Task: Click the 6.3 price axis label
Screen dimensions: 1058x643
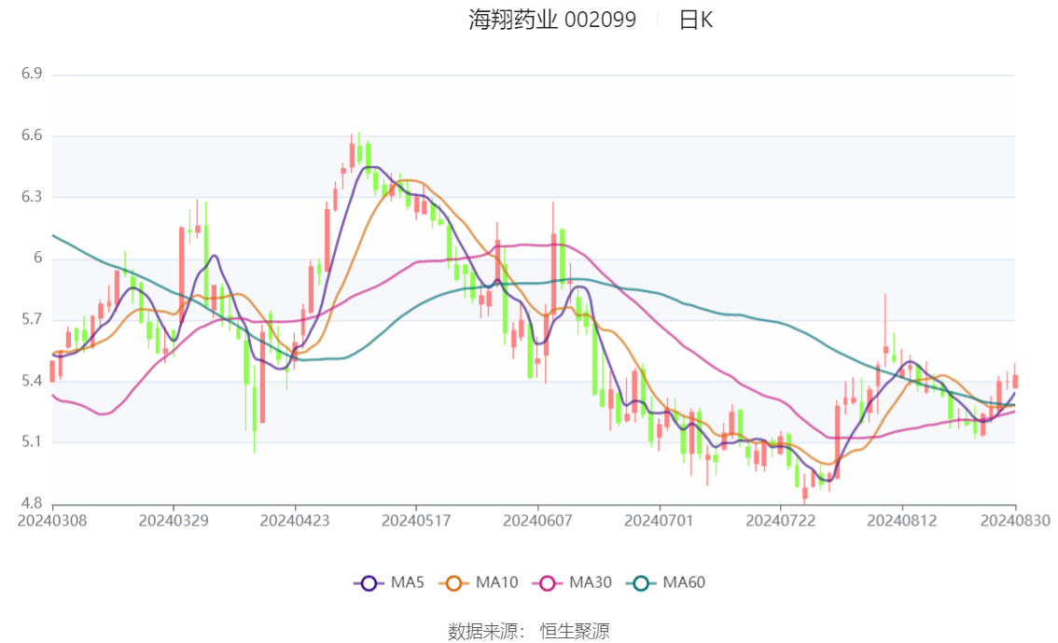Action: pos(32,197)
